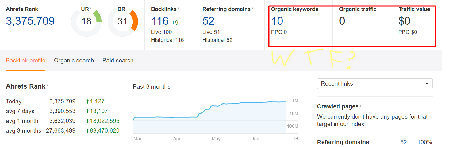Screen dimensions: 460x147
Task: Click the rank change 1,127 for Today
Action: (95, 101)
